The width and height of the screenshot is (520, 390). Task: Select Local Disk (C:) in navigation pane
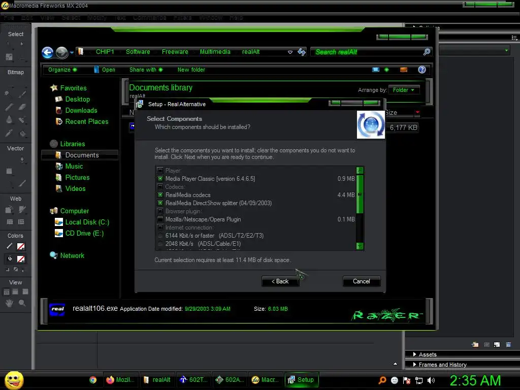tap(87, 222)
